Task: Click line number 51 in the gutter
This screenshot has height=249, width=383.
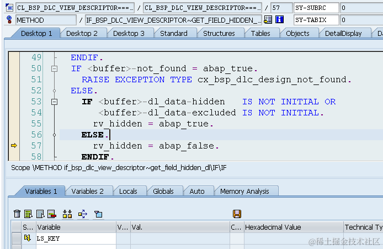Action: (36, 80)
